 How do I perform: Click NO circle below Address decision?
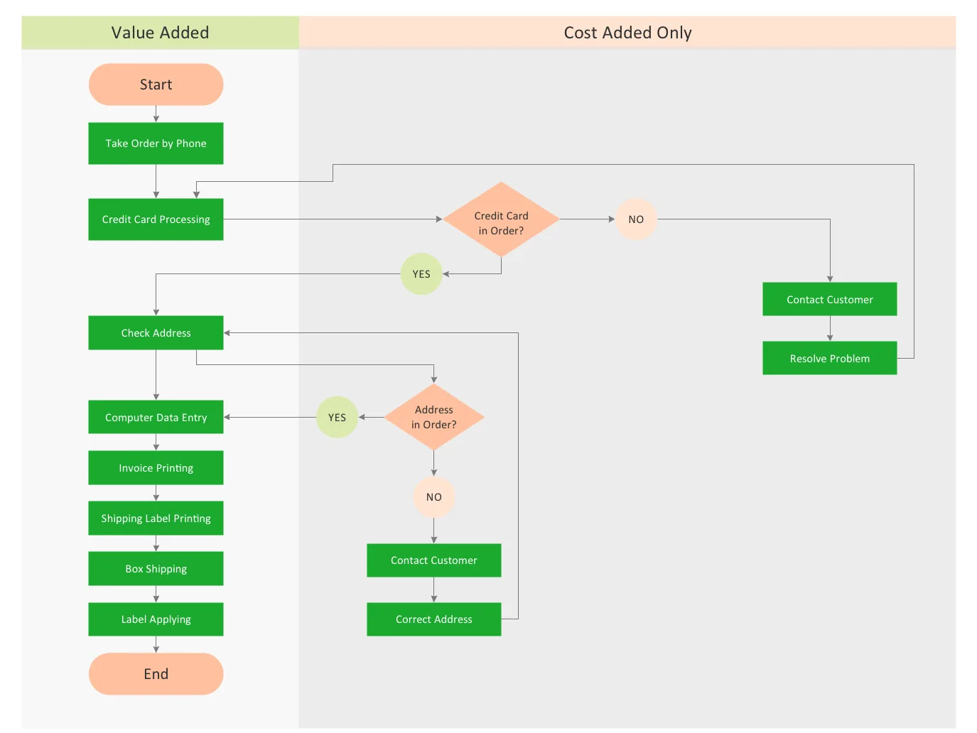click(434, 497)
